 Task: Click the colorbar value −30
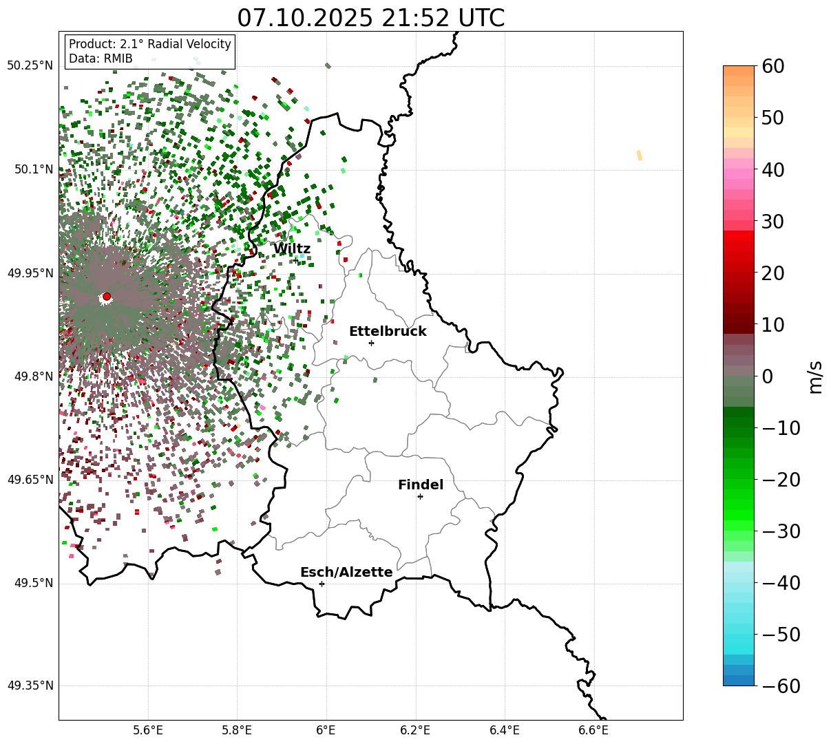click(781, 531)
